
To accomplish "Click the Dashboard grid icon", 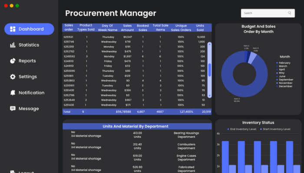I will point(13,29).
